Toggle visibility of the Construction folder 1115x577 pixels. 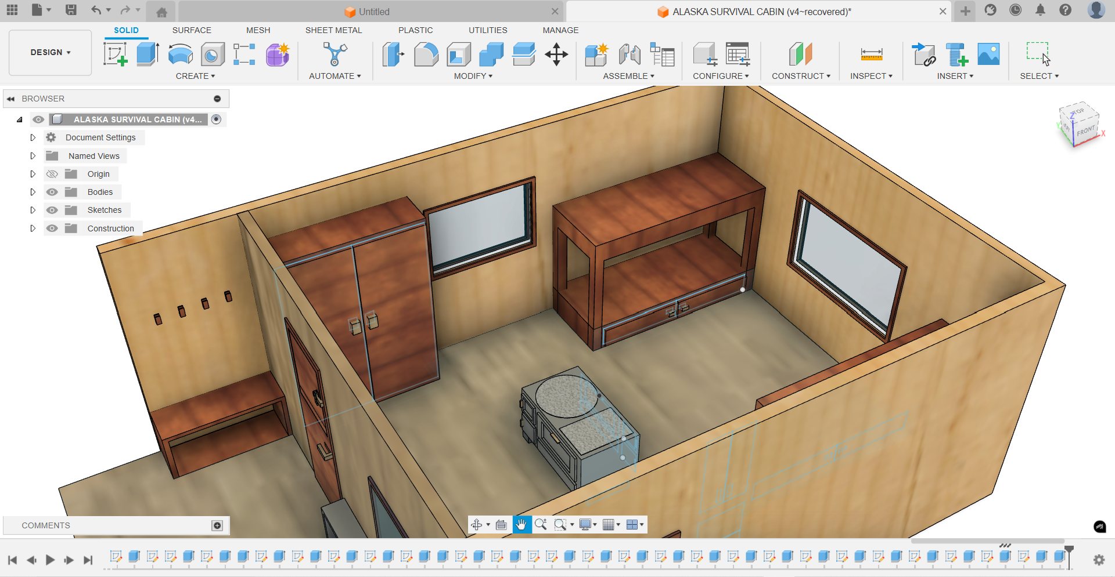click(x=52, y=228)
